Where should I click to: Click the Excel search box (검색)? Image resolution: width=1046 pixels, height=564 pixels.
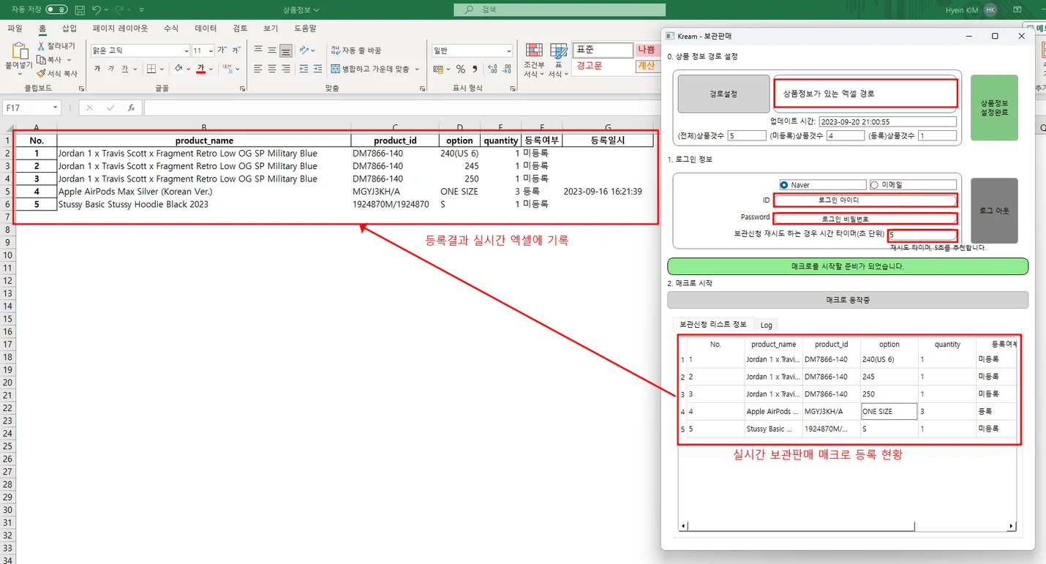(x=560, y=10)
